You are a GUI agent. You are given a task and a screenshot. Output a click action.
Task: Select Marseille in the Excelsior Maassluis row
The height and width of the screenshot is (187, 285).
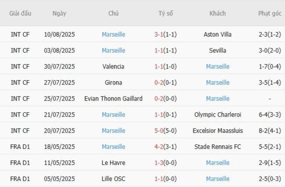point(114,131)
